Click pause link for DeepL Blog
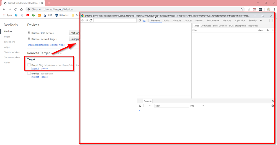This screenshot has width=277, height=145. click(45, 68)
